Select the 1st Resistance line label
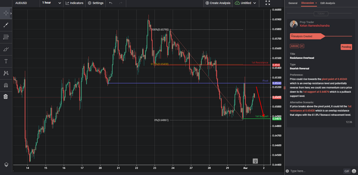358x175 pixels. [260, 63]
